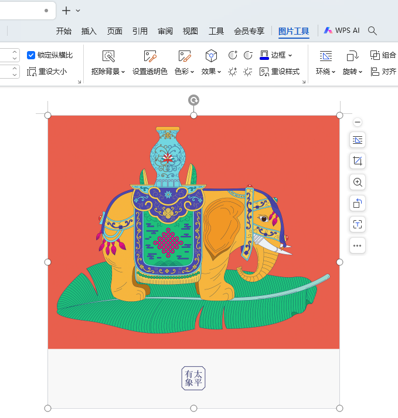Click the floating zoom preview icon
The width and height of the screenshot is (398, 418).
coord(358,183)
